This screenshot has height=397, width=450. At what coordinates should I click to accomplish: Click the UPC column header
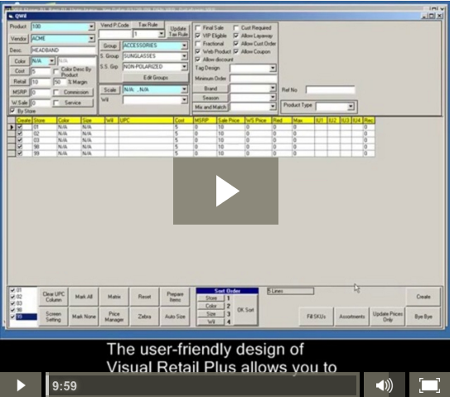[x=146, y=120]
